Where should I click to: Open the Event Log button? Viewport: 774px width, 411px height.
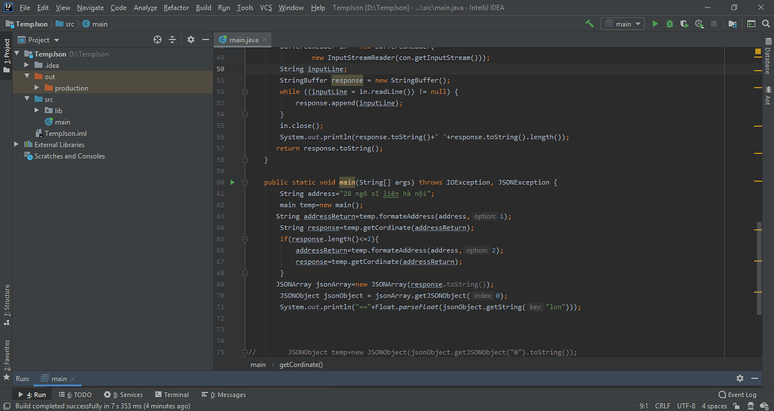click(x=737, y=395)
